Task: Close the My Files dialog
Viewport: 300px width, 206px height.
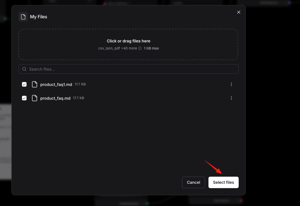Action: (x=239, y=12)
